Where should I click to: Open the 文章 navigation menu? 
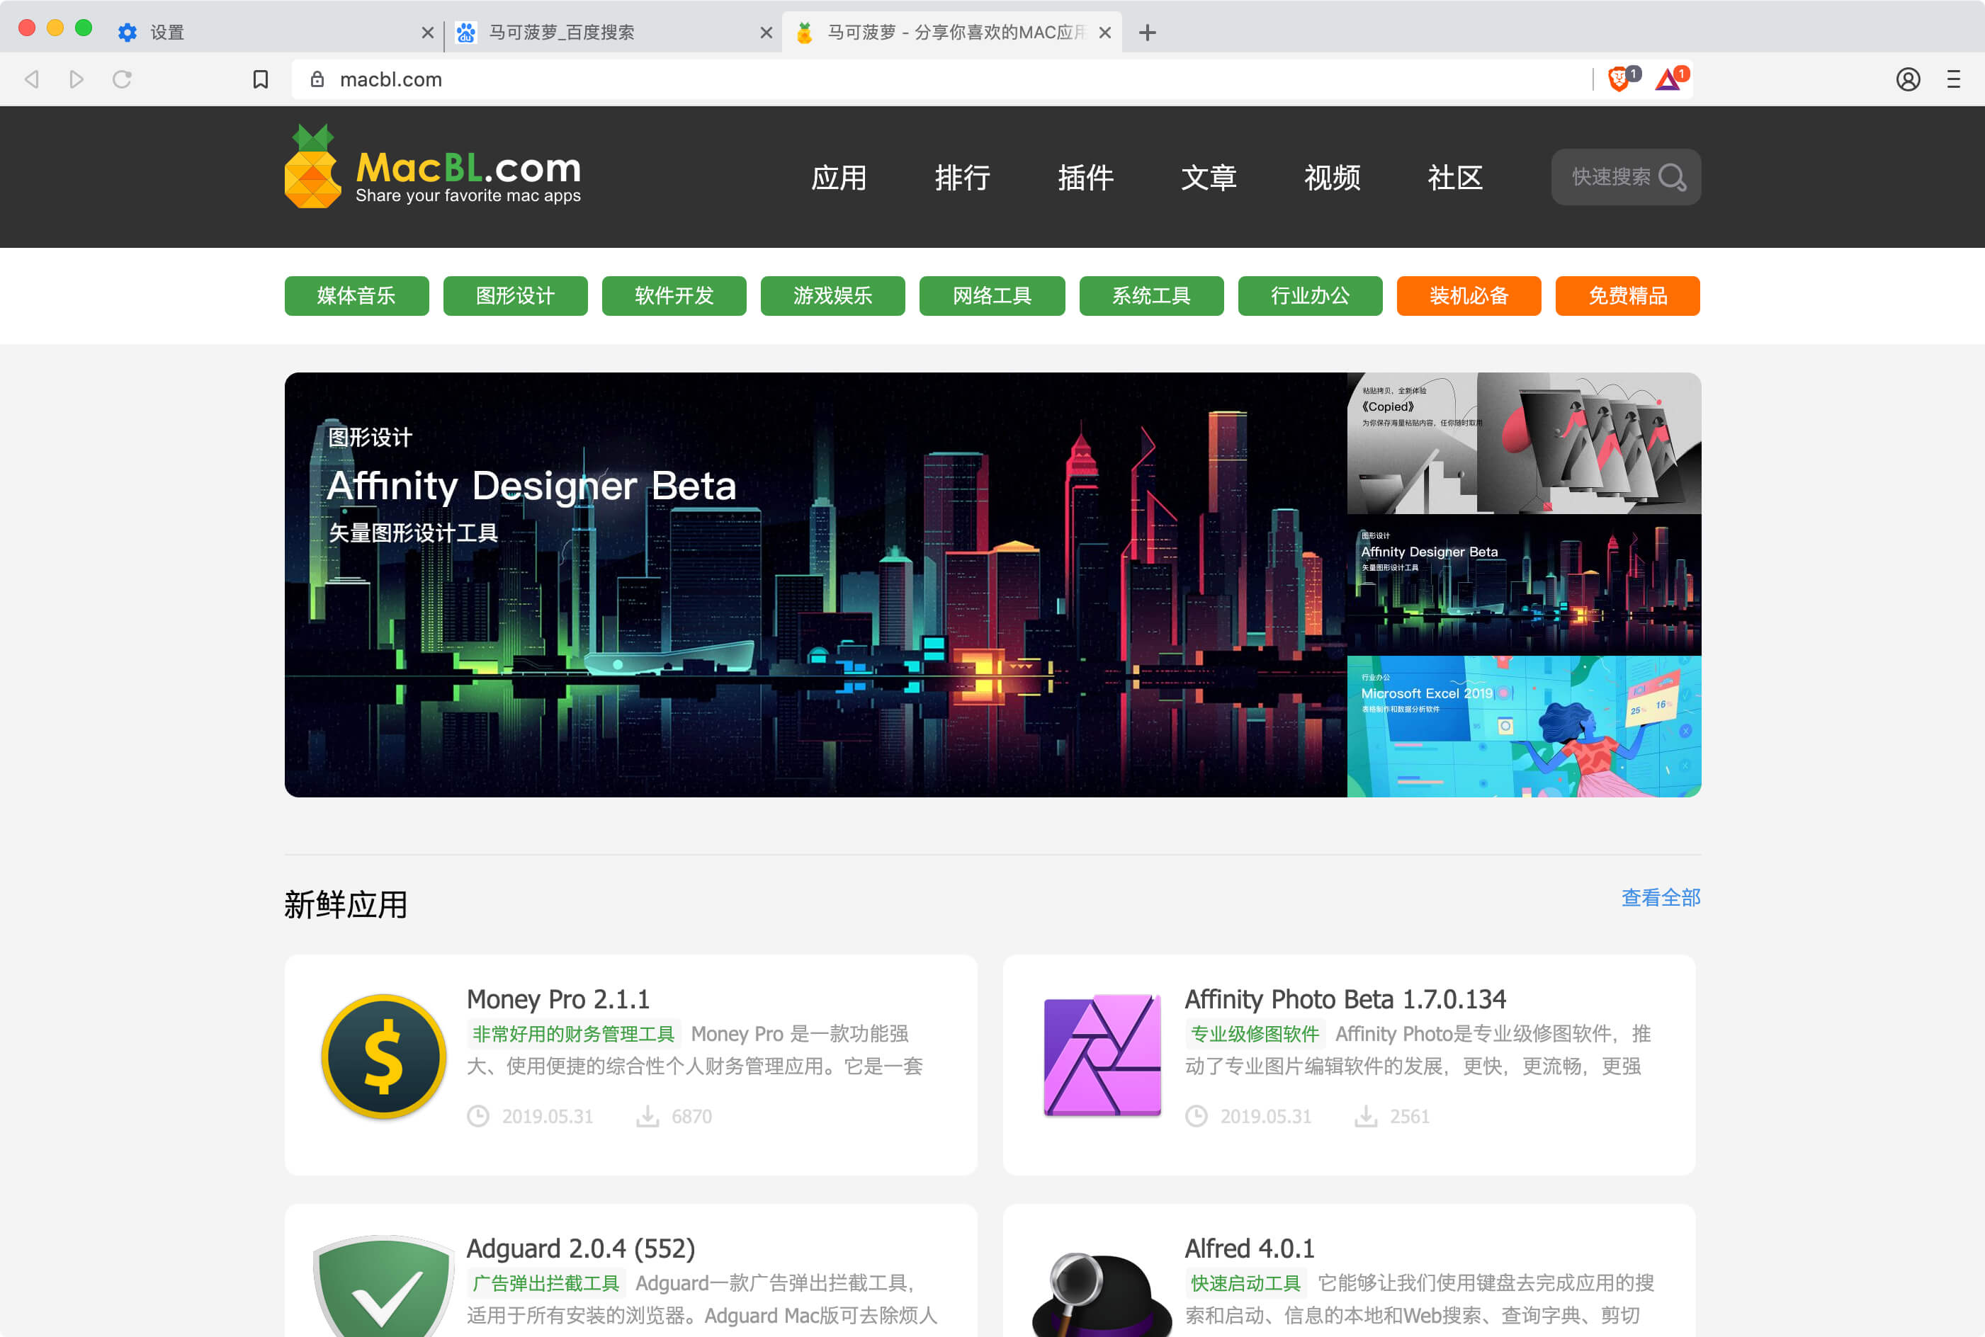tap(1209, 177)
